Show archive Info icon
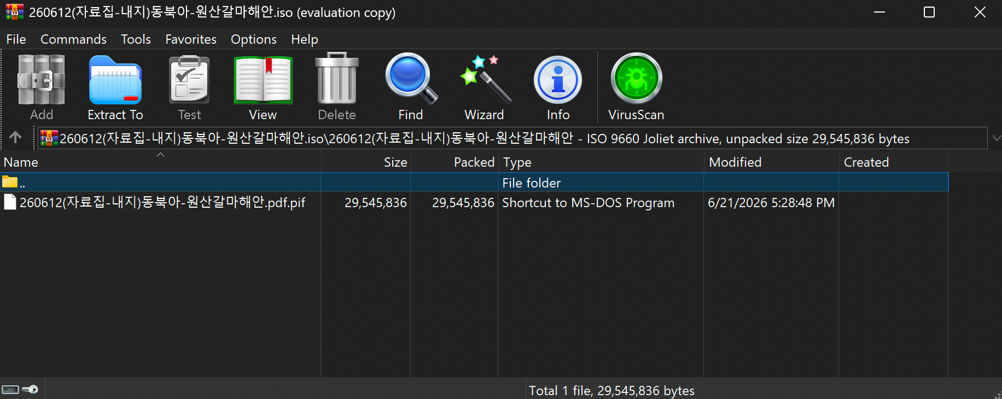 click(558, 80)
